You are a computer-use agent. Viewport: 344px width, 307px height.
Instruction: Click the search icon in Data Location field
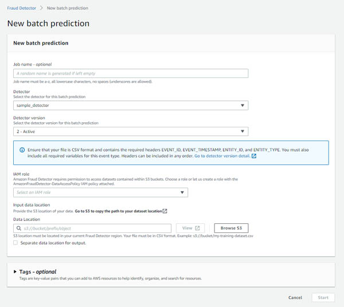(x=19, y=228)
